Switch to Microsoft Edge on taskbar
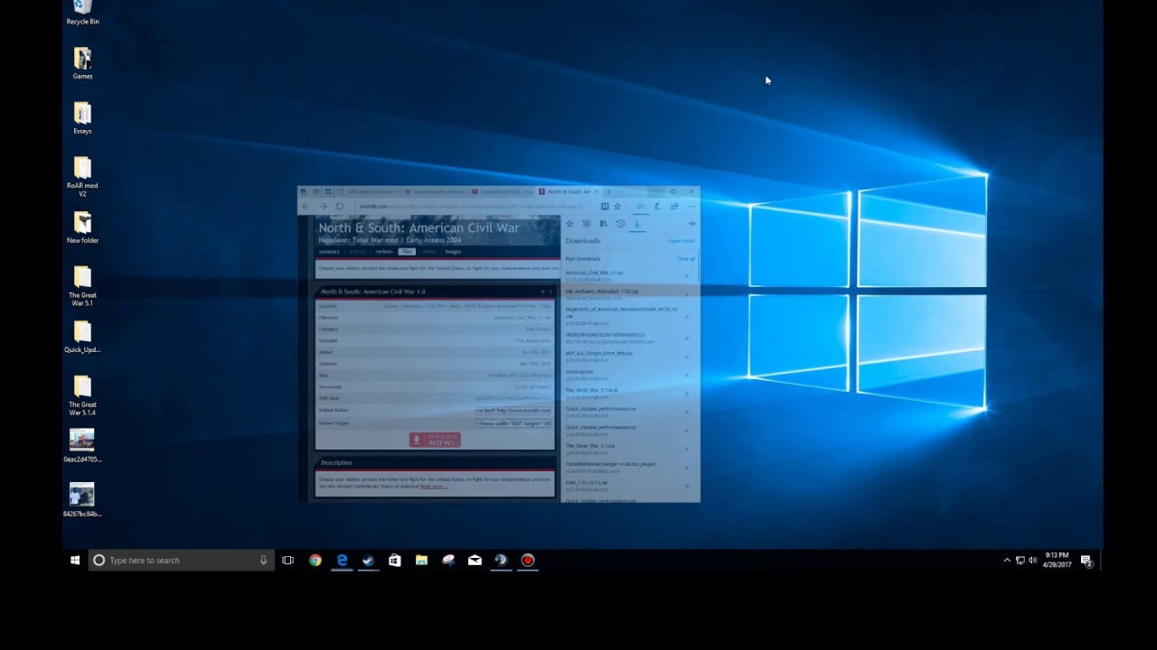1157x650 pixels. [x=342, y=561]
